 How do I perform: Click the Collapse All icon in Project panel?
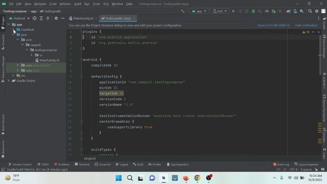click(48, 18)
